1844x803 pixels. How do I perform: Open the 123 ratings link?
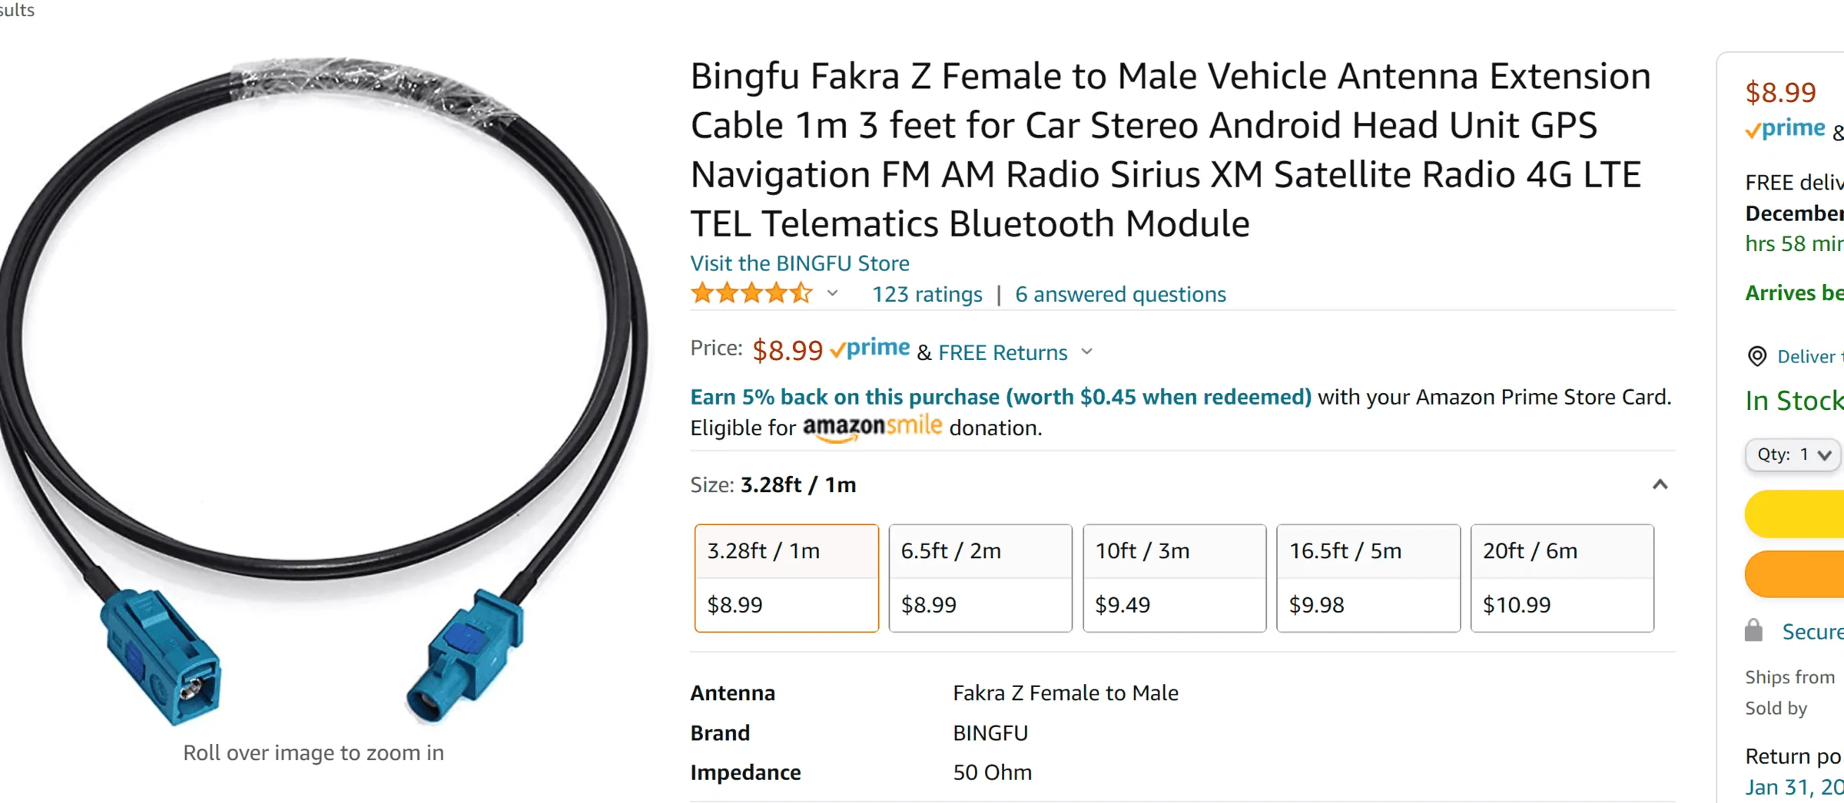[927, 294]
